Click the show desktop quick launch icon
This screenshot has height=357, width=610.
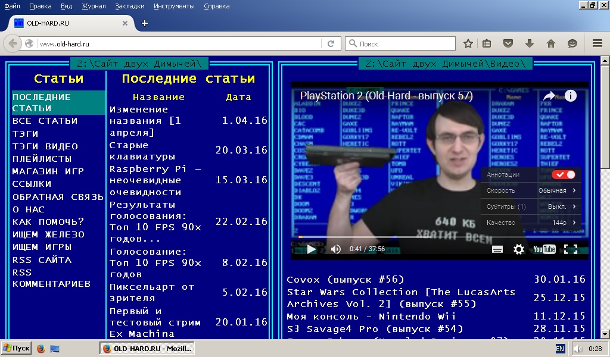click(55, 349)
